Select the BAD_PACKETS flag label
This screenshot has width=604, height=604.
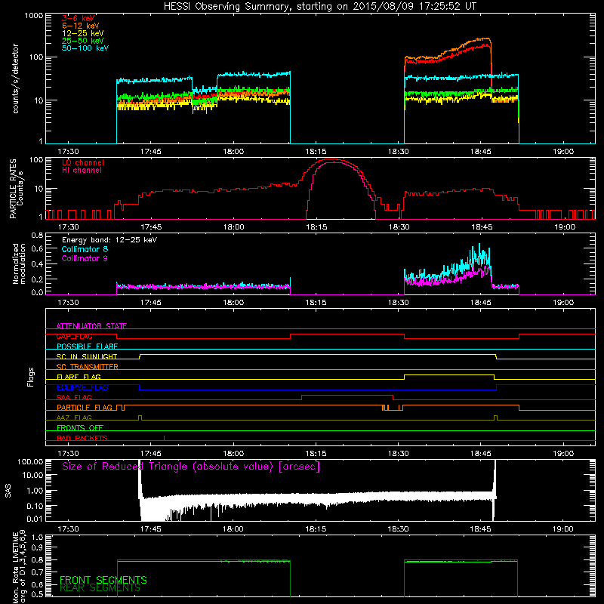pyautogui.click(x=82, y=438)
